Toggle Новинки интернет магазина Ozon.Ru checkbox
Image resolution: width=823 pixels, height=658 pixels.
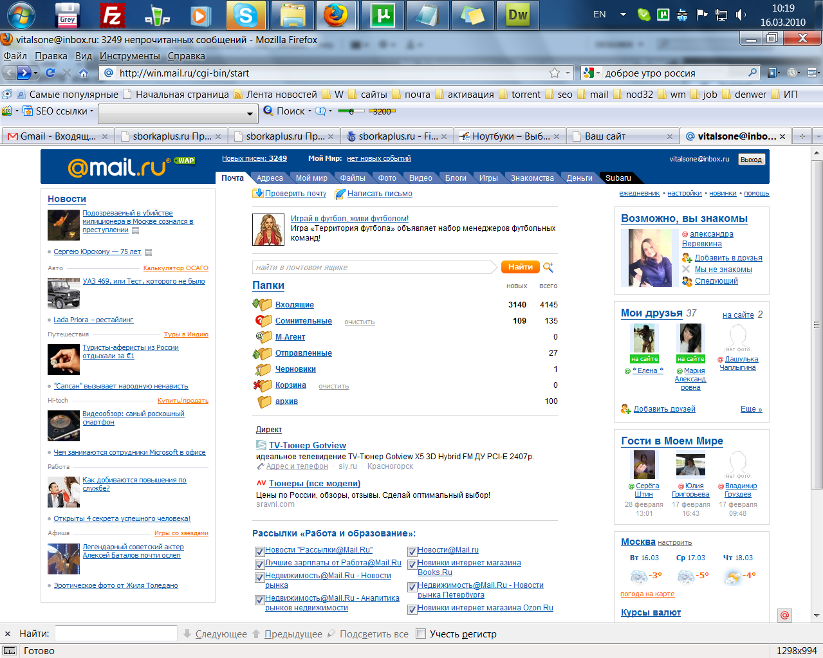[412, 609]
